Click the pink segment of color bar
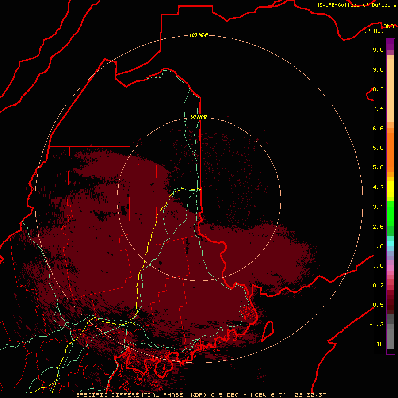 390,268
